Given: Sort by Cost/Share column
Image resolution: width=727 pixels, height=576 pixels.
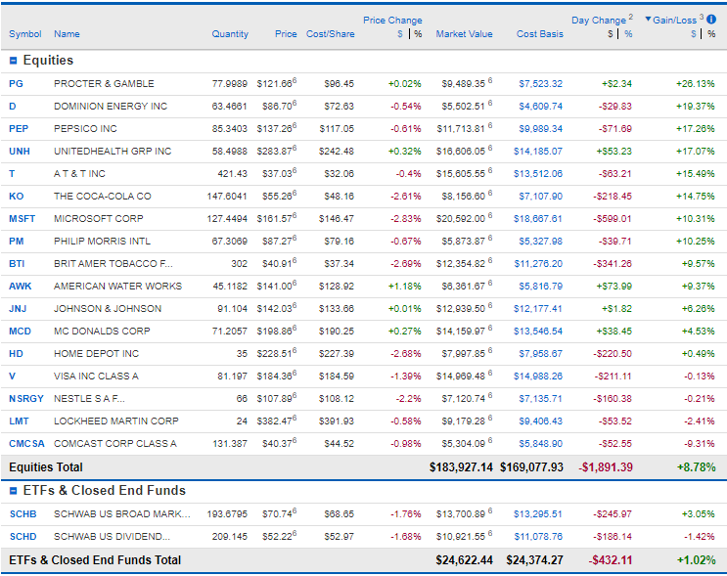Looking at the screenshot, I should [x=330, y=34].
